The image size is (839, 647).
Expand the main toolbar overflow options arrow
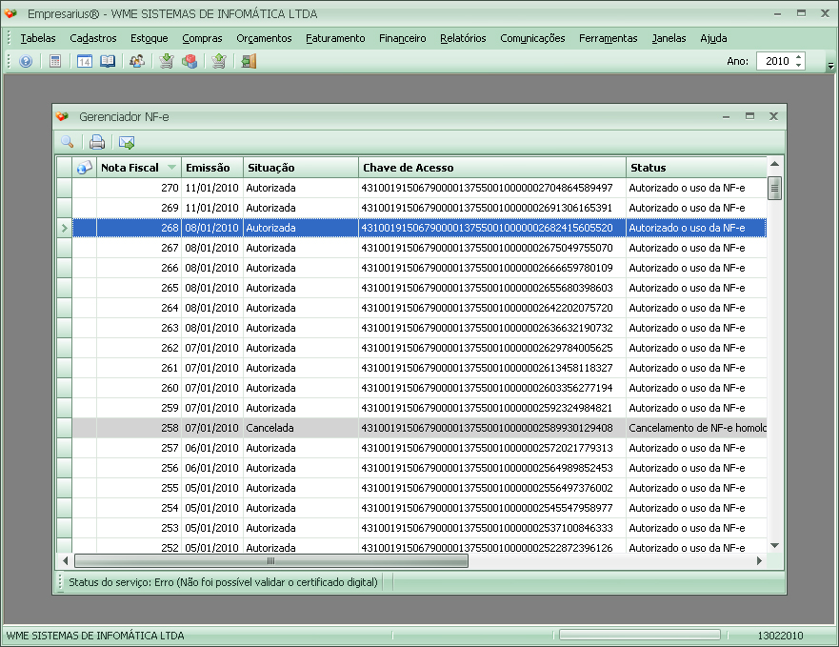[x=830, y=65]
